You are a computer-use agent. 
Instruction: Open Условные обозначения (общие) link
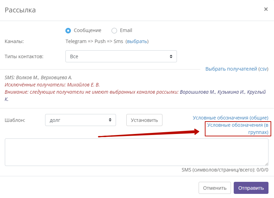pyautogui.click(x=231, y=118)
